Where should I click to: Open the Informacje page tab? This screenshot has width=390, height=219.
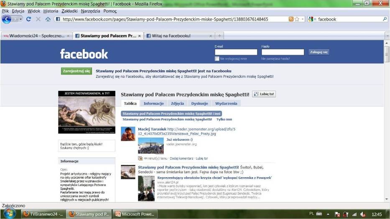[153, 103]
